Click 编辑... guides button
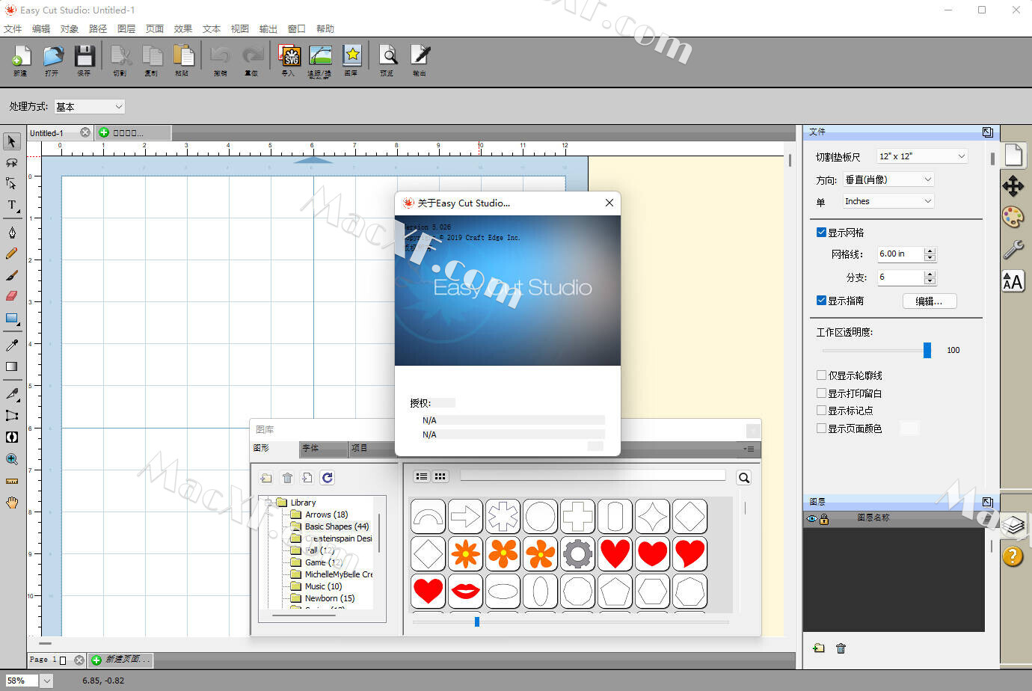1032x691 pixels. (930, 301)
